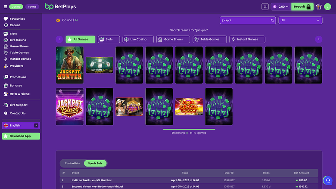The height and width of the screenshot is (189, 336).
Task: Select the Live Casino category tab
Action: 138,39
